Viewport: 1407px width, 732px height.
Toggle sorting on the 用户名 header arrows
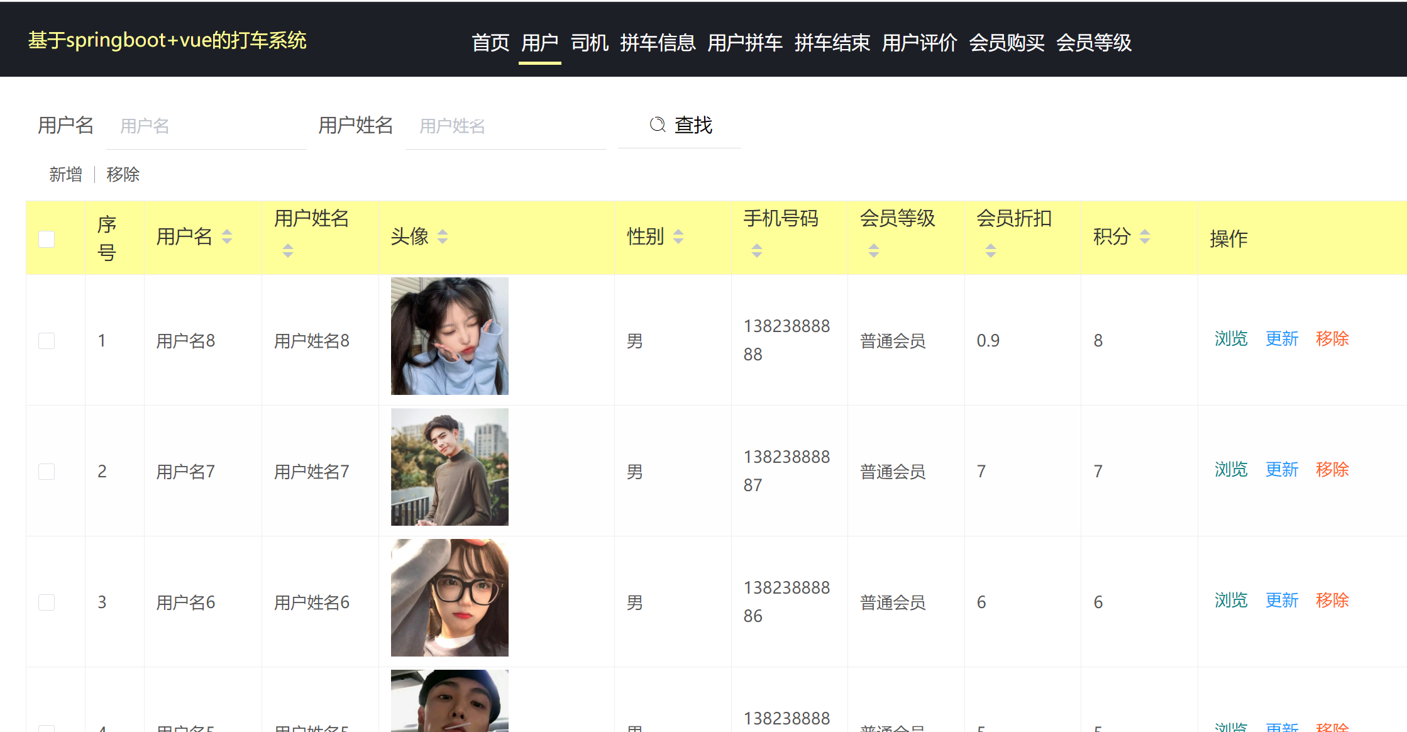click(x=228, y=238)
